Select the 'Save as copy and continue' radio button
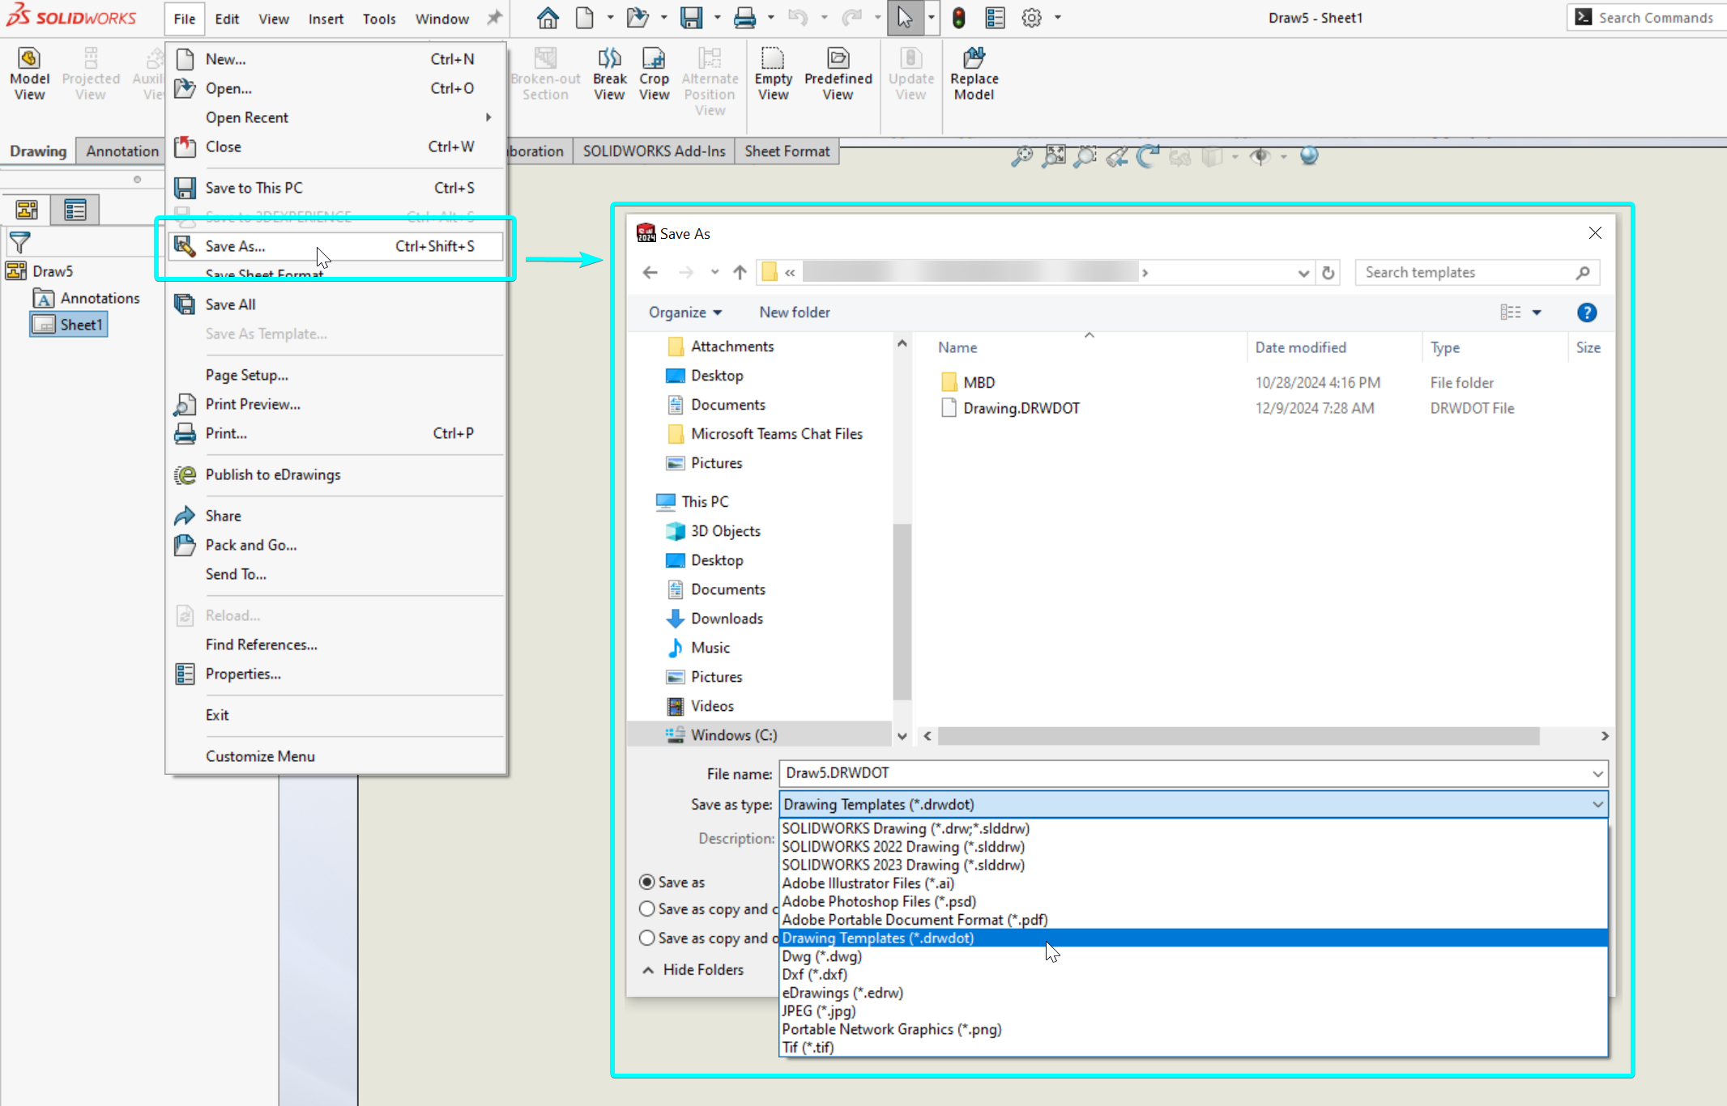The height and width of the screenshot is (1106, 1727). [x=647, y=909]
